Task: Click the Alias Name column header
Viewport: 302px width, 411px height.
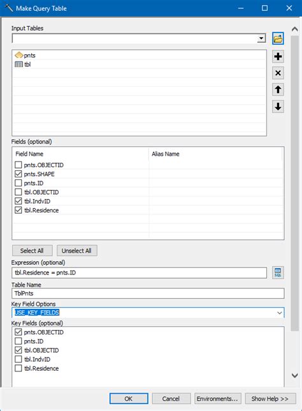Action: 215,154
